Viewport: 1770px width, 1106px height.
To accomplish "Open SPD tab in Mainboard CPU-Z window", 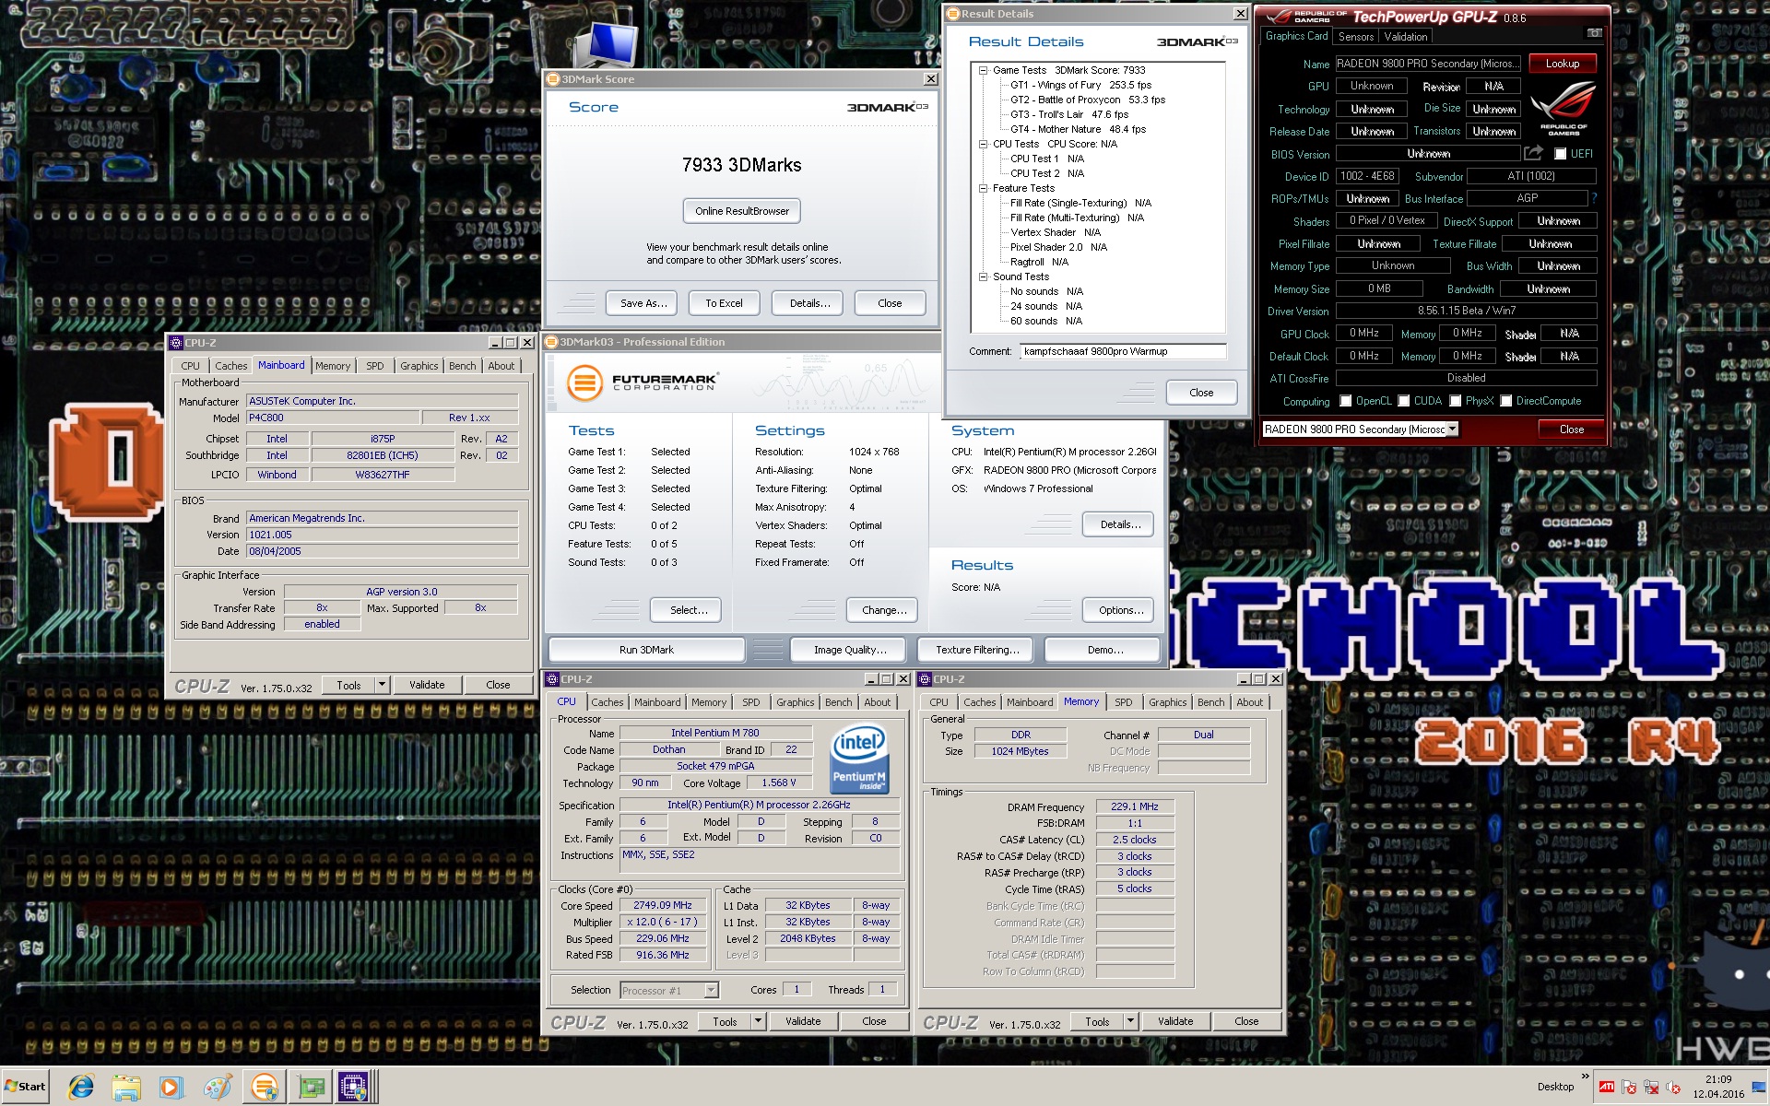I will point(375,366).
